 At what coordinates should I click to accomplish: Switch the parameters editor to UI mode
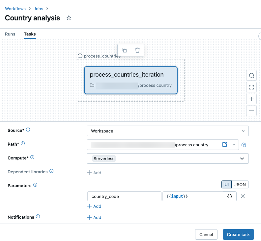pyautogui.click(x=226, y=184)
